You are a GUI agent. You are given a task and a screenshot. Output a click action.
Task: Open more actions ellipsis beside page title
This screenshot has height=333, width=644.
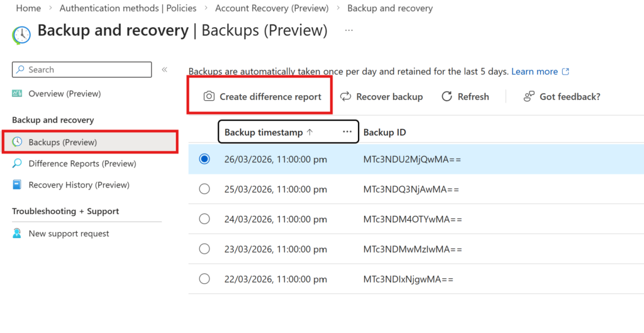pos(349,30)
